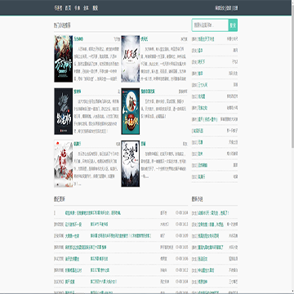This screenshot has width=294, height=294.
Task: Open the first item in the top navigation bar
Action: click(x=58, y=8)
